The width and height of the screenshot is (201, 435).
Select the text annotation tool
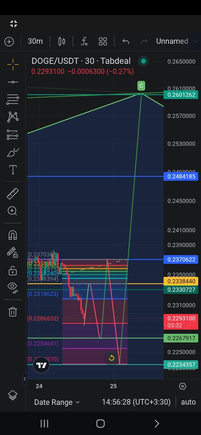pyautogui.click(x=13, y=170)
